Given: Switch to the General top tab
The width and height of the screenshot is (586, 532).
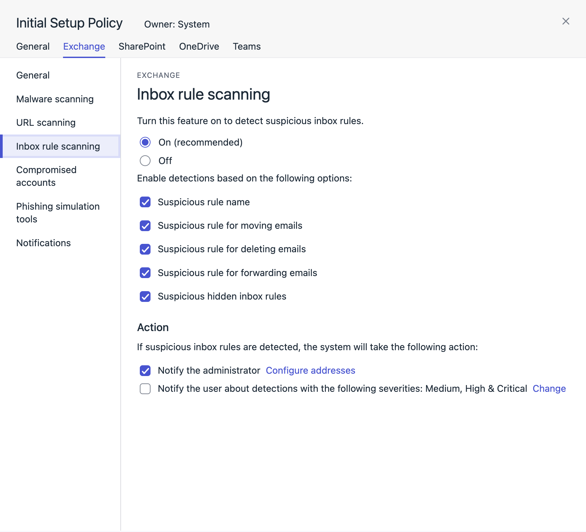Looking at the screenshot, I should [x=33, y=46].
